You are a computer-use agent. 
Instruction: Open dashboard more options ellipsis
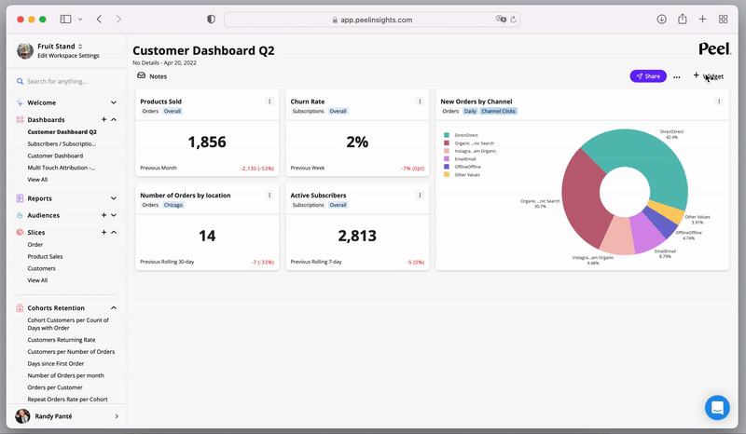(677, 76)
